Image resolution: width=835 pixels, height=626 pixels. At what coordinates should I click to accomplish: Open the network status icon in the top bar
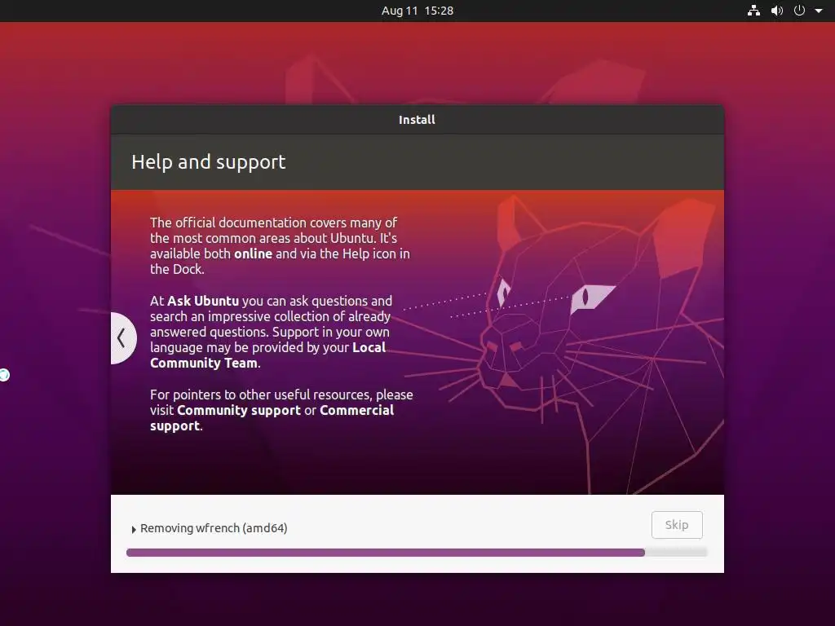tap(753, 11)
